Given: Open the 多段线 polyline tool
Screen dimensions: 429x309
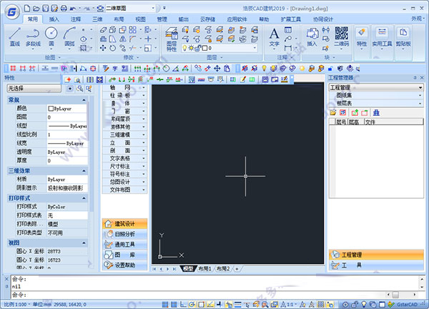Looking at the screenshot, I should point(33,37).
